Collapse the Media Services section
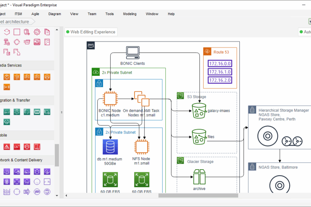The image size is (311, 207). coord(27,65)
